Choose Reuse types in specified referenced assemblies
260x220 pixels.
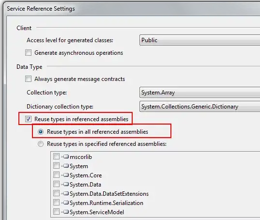tap(41, 144)
